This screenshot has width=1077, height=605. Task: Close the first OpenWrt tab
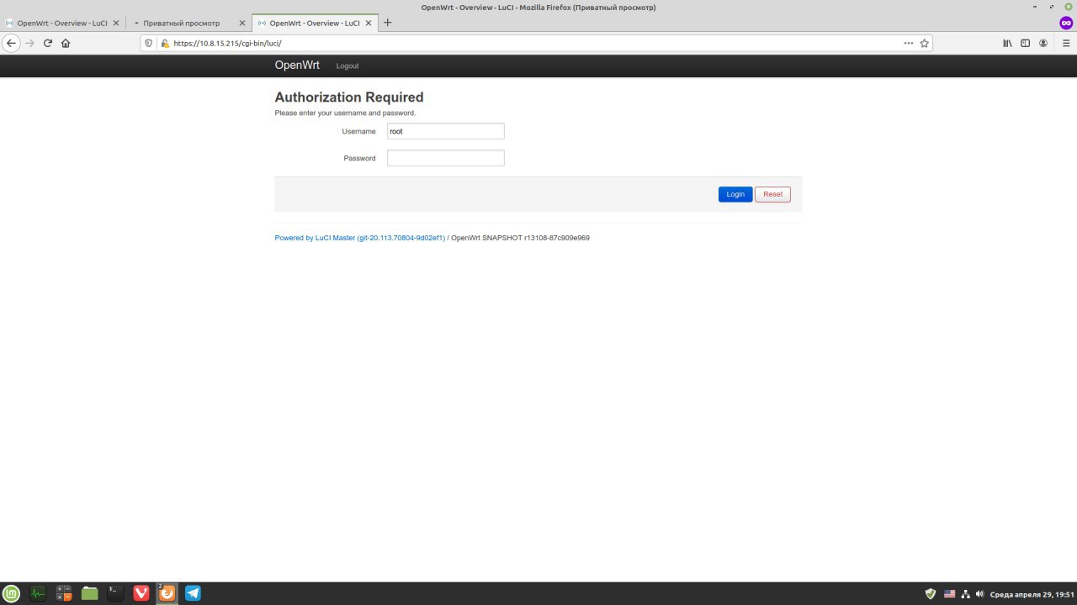[115, 23]
